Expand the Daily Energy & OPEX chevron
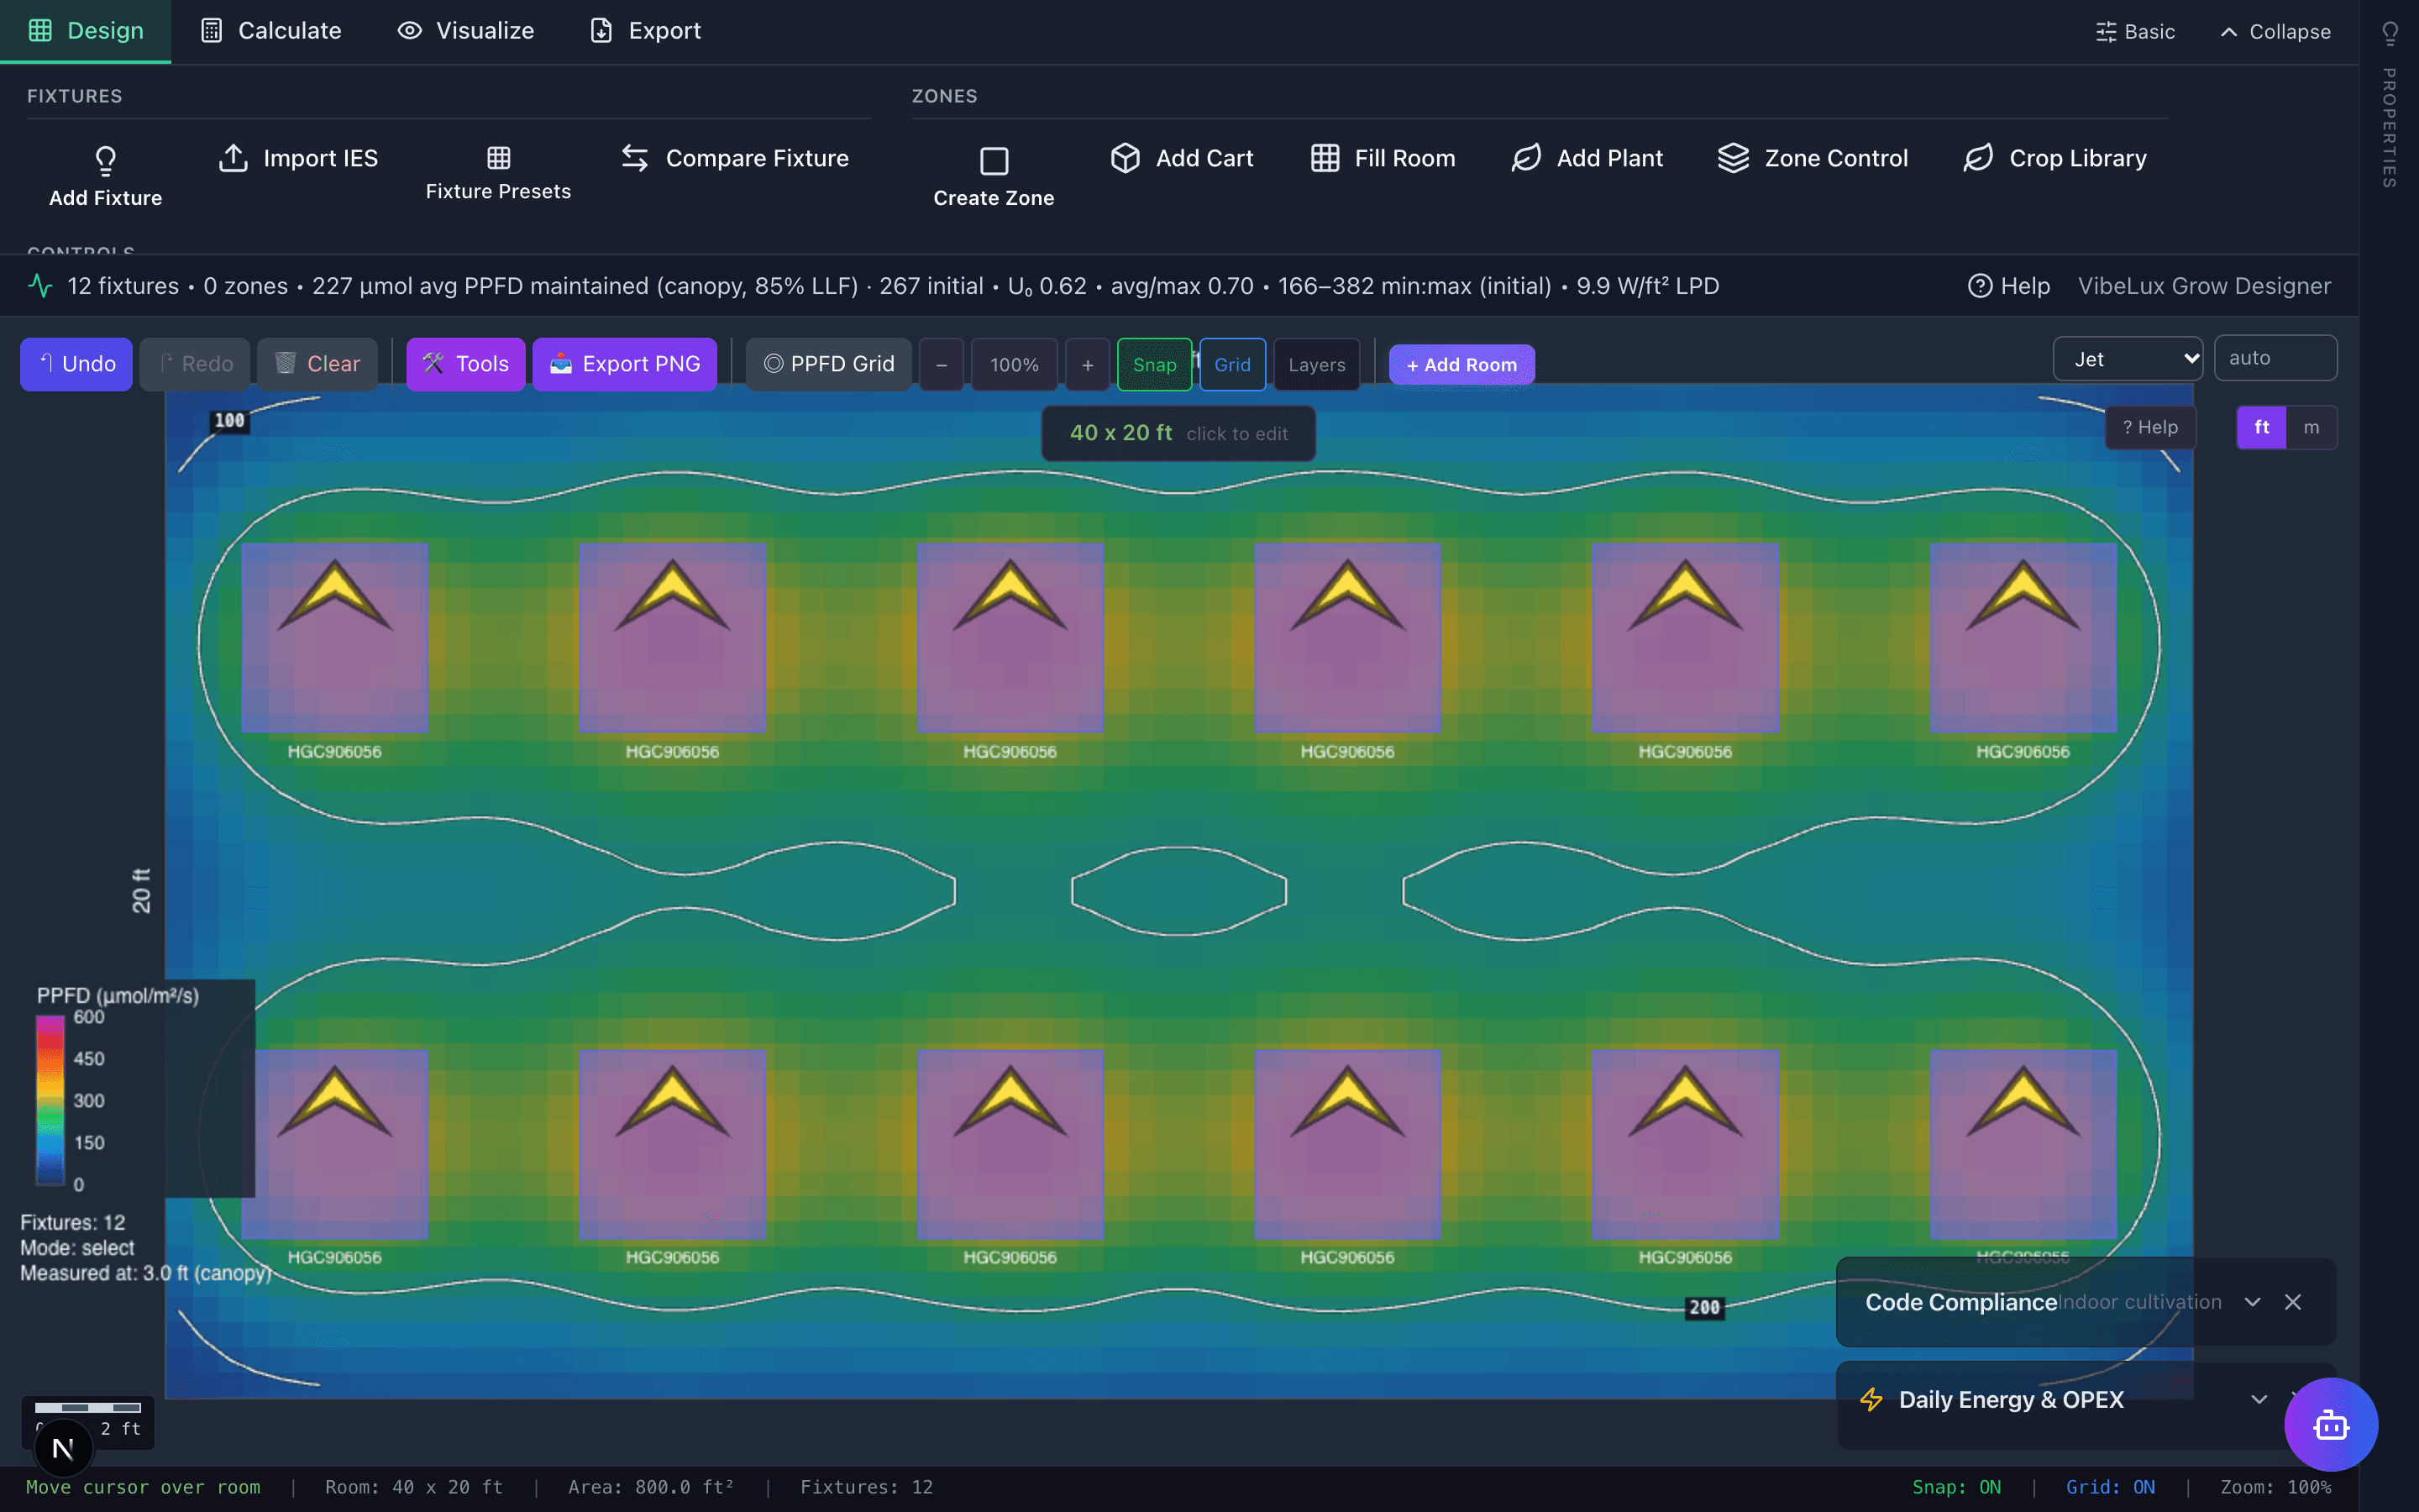This screenshot has height=1512, width=2419. point(2258,1399)
